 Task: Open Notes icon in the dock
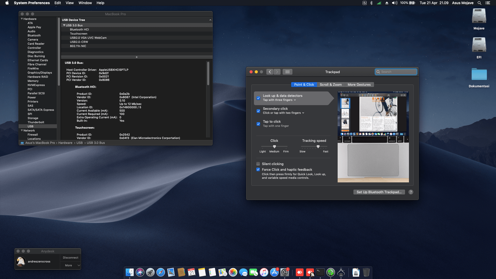point(202,272)
